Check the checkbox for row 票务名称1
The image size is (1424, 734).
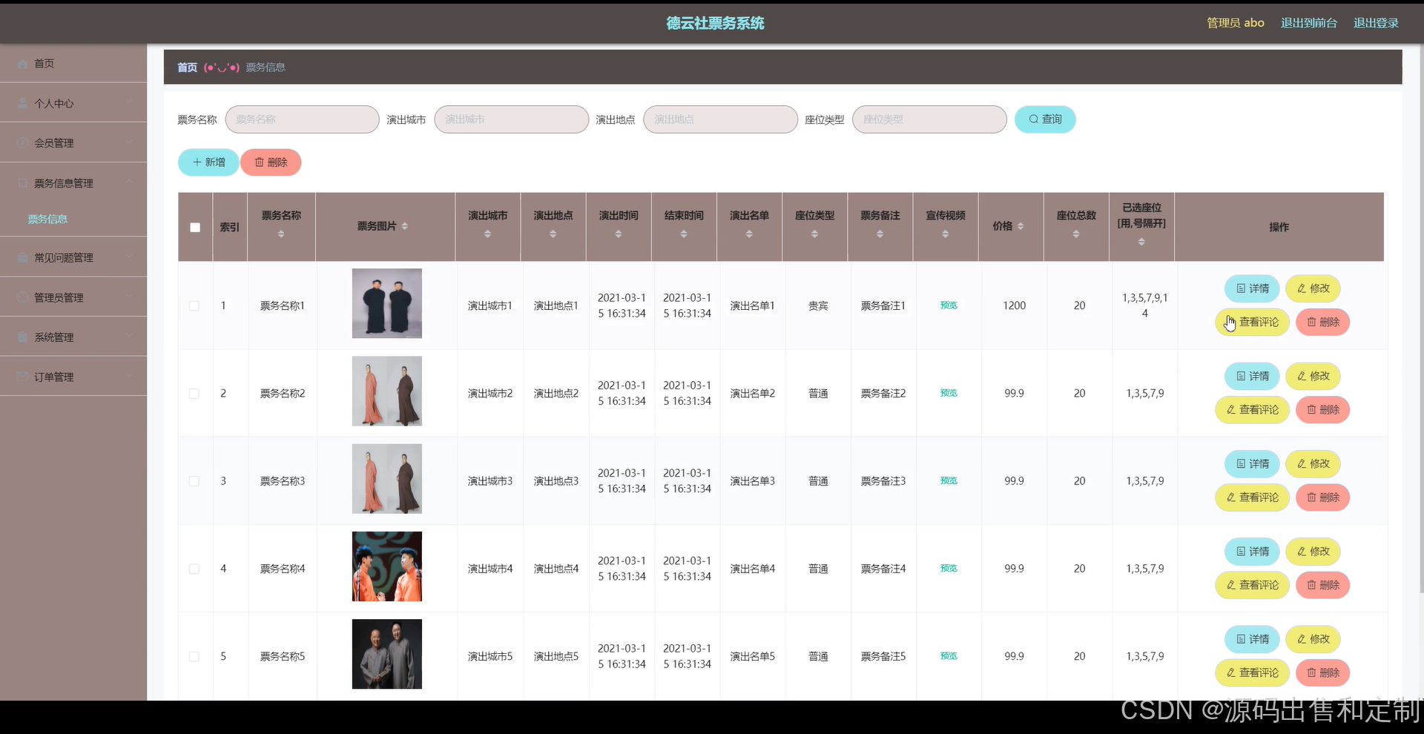(x=194, y=305)
